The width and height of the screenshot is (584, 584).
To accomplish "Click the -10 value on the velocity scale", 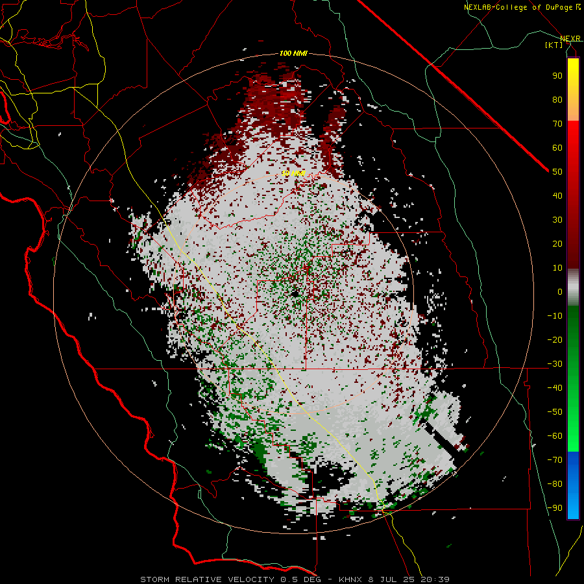I will click(555, 316).
